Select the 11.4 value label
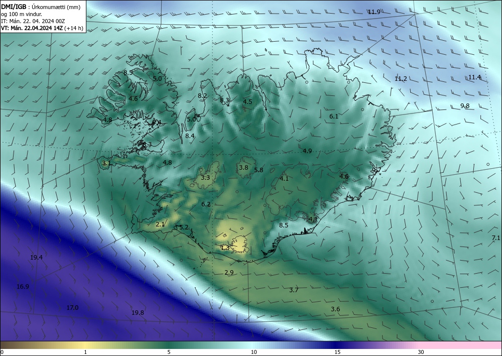The height and width of the screenshot is (356, 502). coord(474,77)
